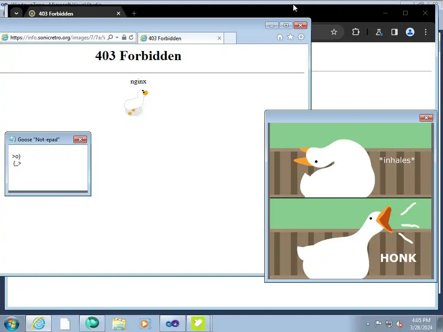
Task: Close the Goose Not-epad window
Action: (80, 139)
